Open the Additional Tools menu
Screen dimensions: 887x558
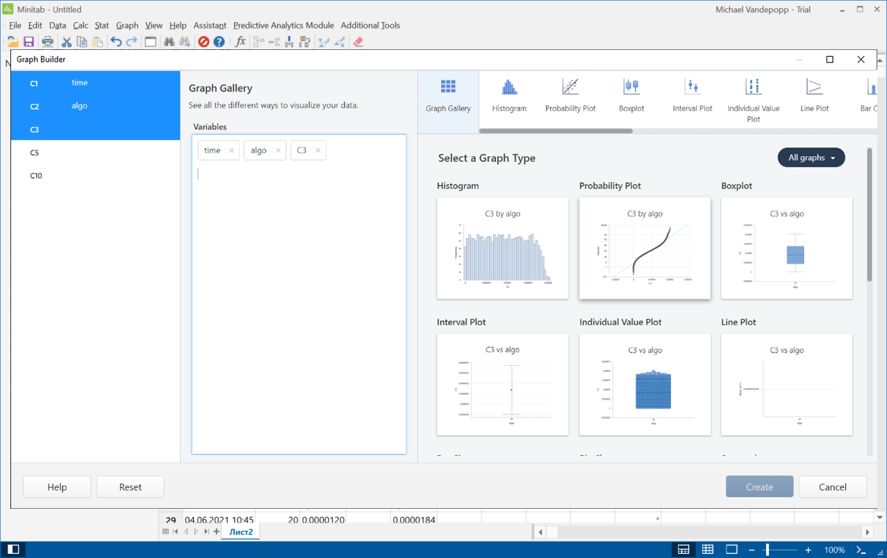pos(370,25)
